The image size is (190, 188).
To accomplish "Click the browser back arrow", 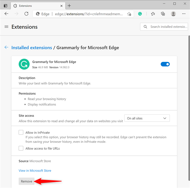I will click(6, 14).
